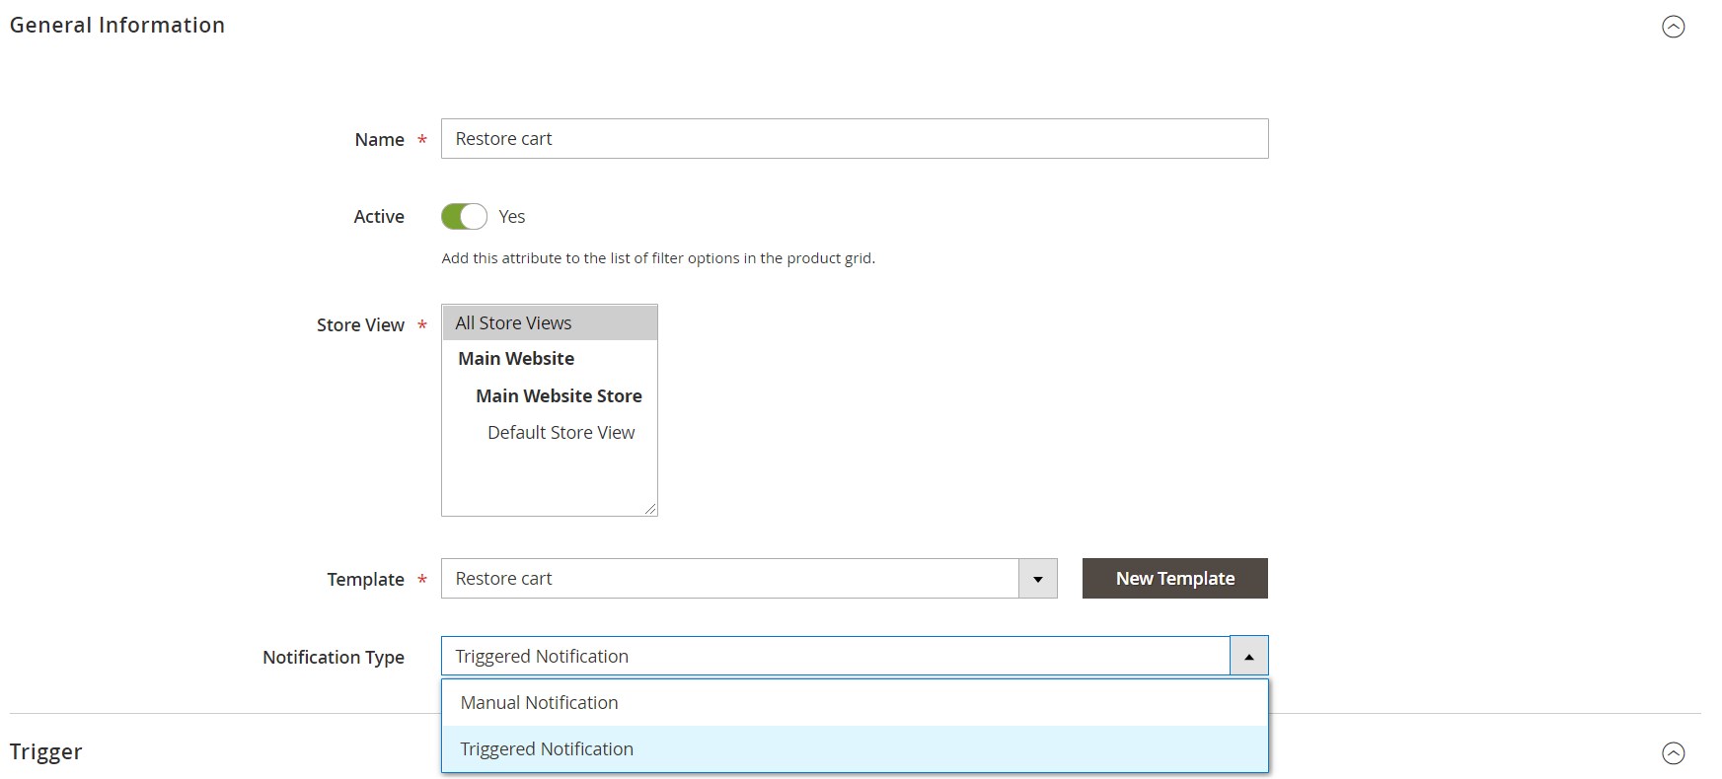
Task: Click the Notification Type up arrow
Action: (1248, 657)
